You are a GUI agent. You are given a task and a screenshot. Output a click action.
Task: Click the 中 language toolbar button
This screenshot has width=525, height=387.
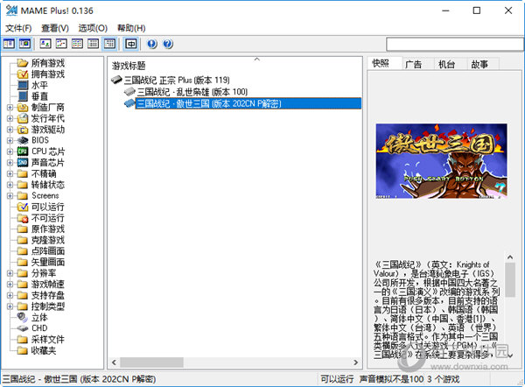point(131,44)
